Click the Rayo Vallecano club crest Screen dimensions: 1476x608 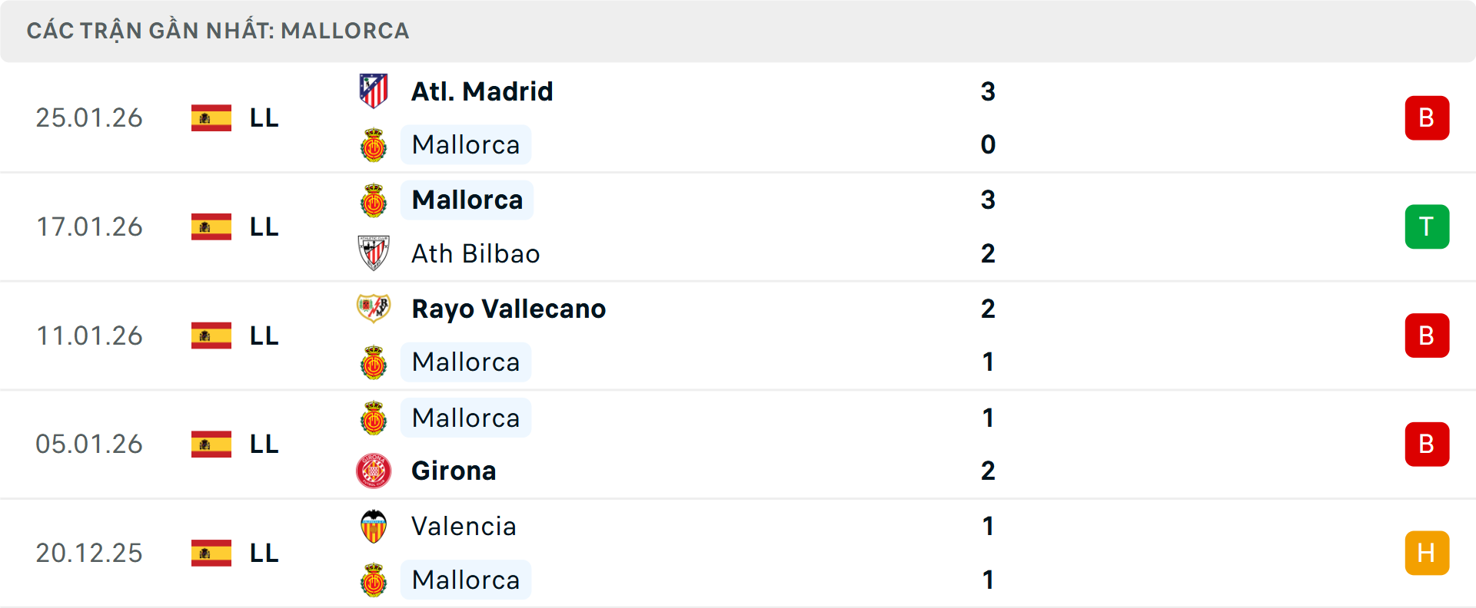click(374, 309)
